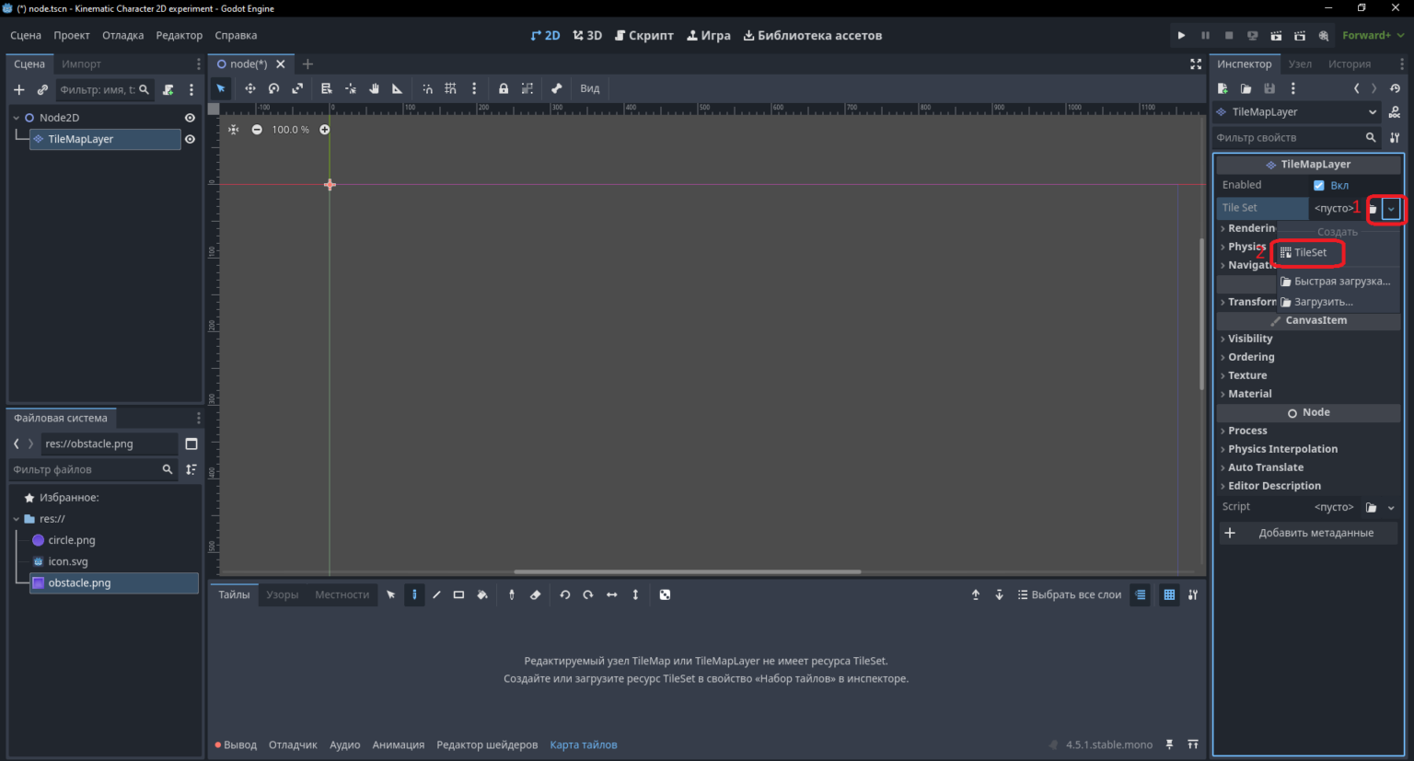Hide the TileMapLayer node visibility
The image size is (1414, 761).
(190, 139)
